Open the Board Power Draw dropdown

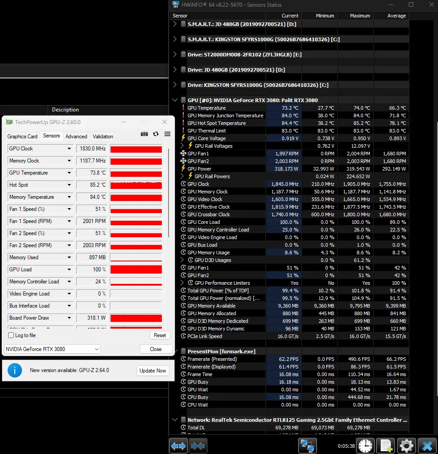click(x=69, y=317)
